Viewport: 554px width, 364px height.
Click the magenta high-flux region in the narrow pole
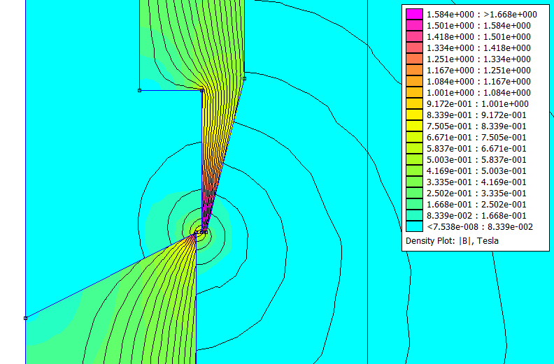coord(206,210)
